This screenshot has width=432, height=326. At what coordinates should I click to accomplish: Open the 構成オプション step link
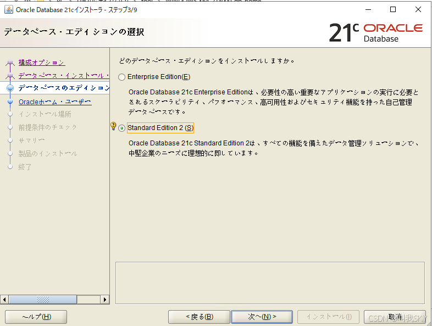[42, 63]
